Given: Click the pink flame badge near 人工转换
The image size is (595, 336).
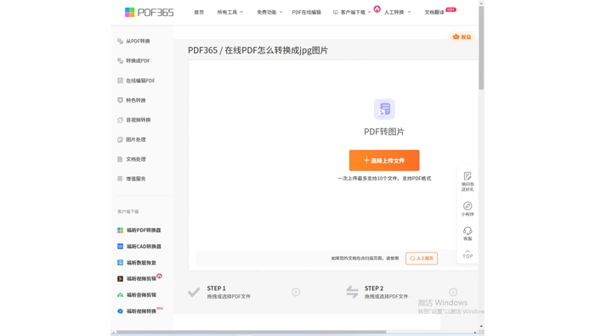Looking at the screenshot, I should coord(377,9).
